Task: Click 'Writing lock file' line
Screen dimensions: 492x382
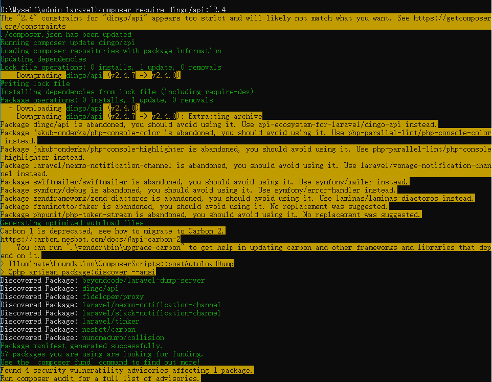Action: pyautogui.click(x=35, y=83)
